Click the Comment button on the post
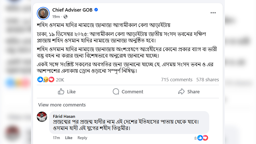Screen dimensions: 256x144 click(128, 92)
